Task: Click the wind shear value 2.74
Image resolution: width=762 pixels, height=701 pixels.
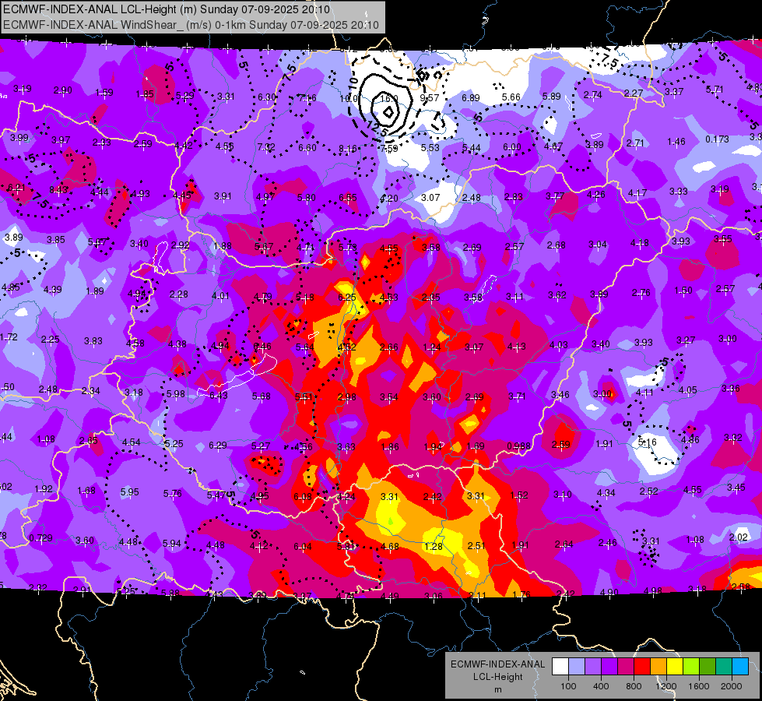Action: [x=593, y=95]
